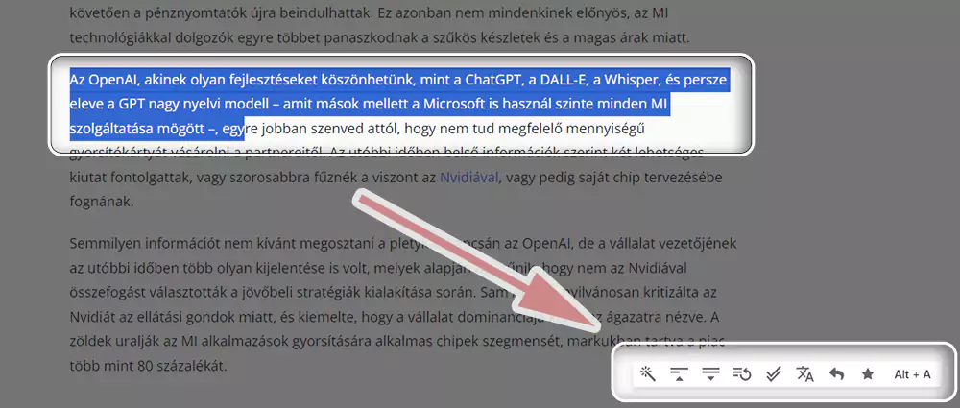
Task: Click the translate icon in floating toolbar
Action: coord(805,373)
